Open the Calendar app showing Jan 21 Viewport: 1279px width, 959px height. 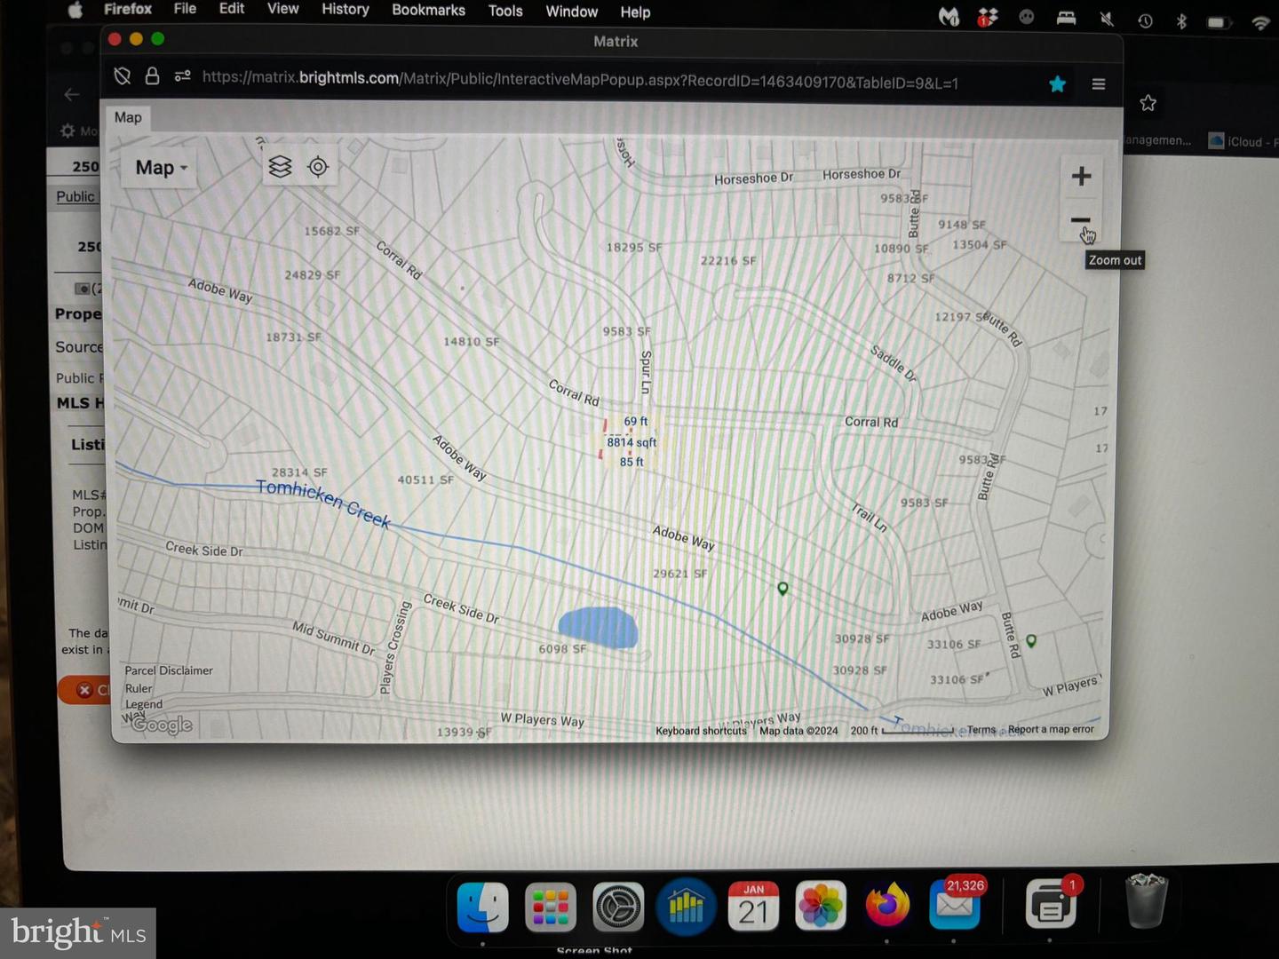[753, 907]
